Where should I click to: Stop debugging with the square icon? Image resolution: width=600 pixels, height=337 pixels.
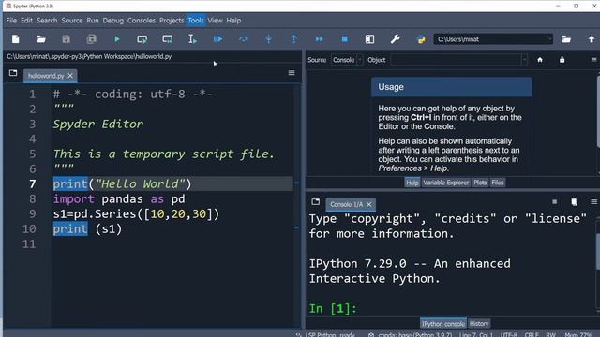tap(344, 39)
